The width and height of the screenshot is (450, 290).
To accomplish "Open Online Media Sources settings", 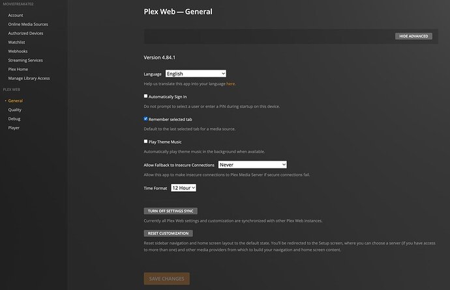I will pos(28,24).
